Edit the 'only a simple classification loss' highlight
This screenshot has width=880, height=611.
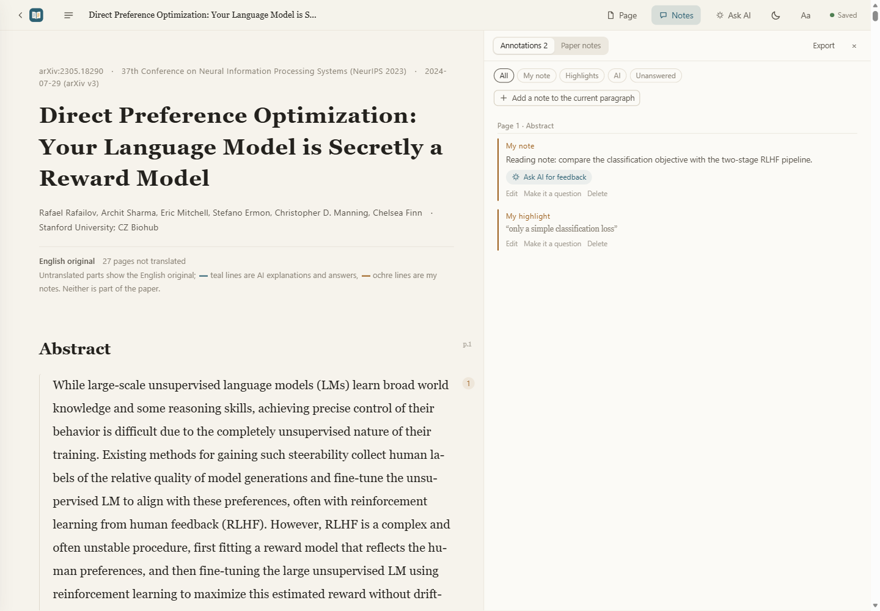point(512,244)
